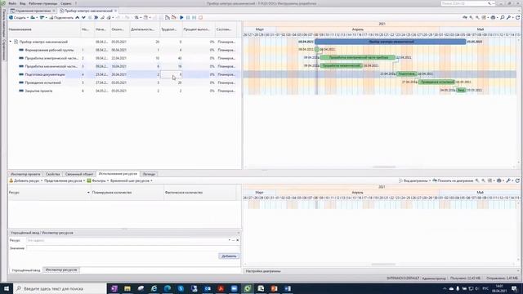Image resolution: width=523 pixels, height=294 pixels.
Task: Select task Формирование рабочей группы
Action: (49, 50)
